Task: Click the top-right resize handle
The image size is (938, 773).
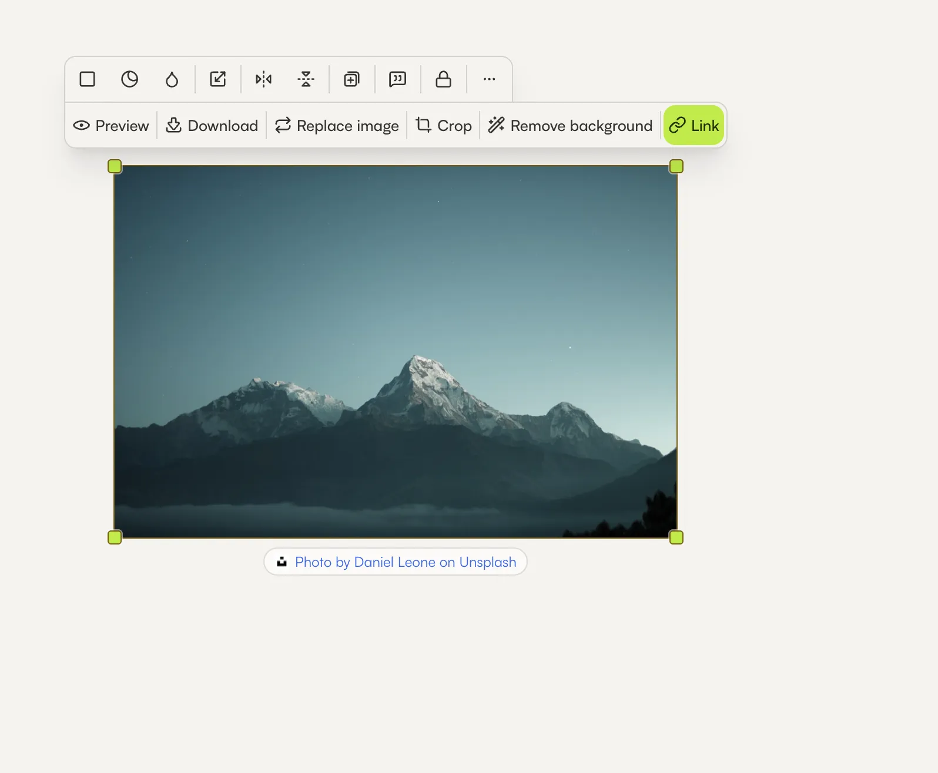Action: click(676, 167)
